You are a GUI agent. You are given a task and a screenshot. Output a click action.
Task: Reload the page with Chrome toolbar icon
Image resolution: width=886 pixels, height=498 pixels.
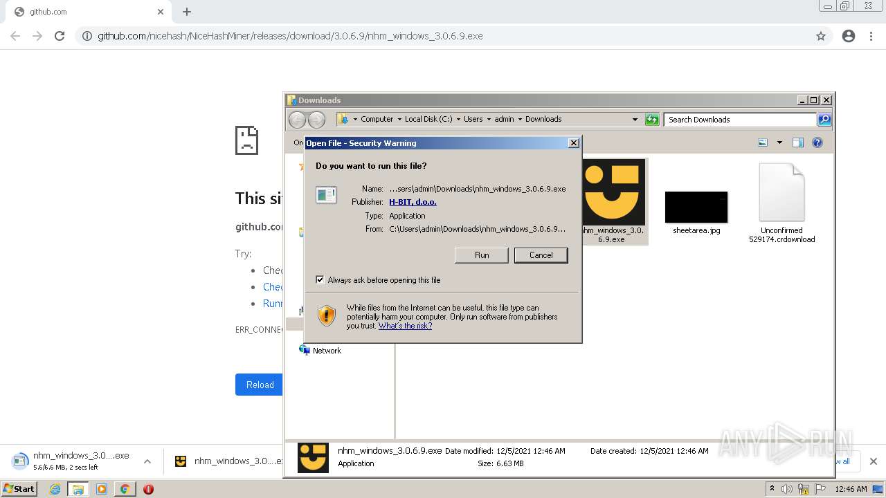point(60,36)
